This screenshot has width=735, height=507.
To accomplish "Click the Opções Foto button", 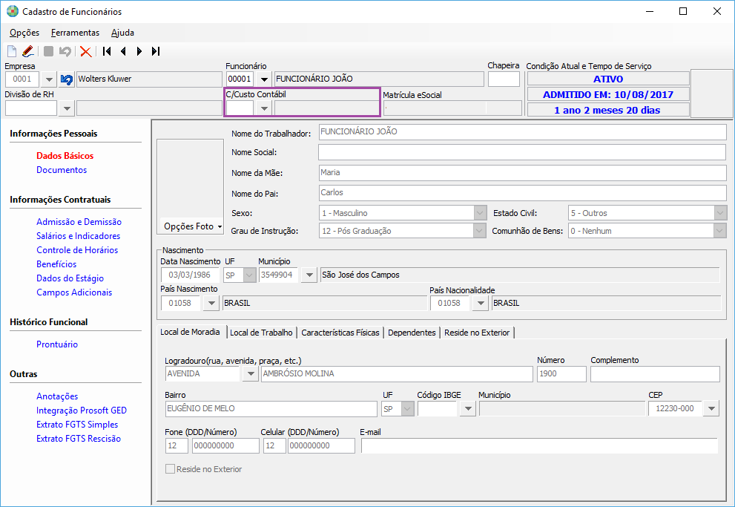I will [x=190, y=226].
